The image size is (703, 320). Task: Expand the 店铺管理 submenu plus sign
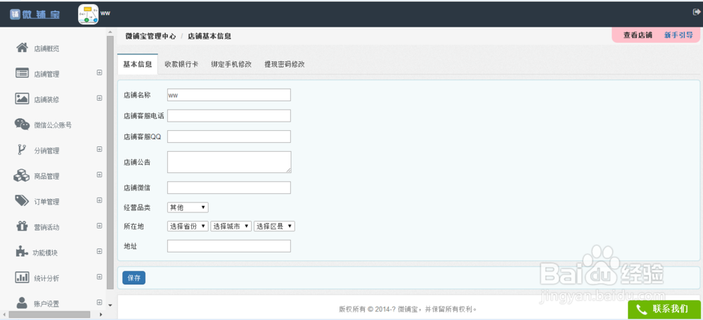[100, 72]
